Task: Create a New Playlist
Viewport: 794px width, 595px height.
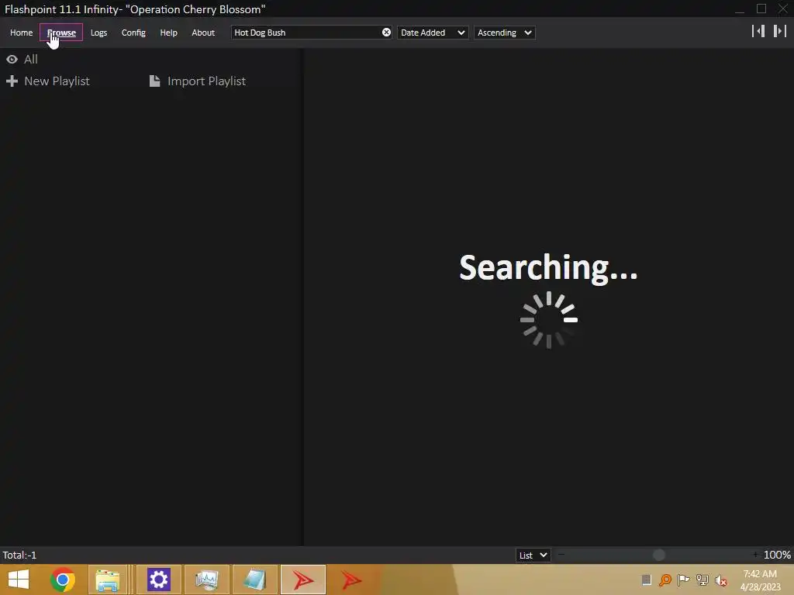Action: click(47, 81)
